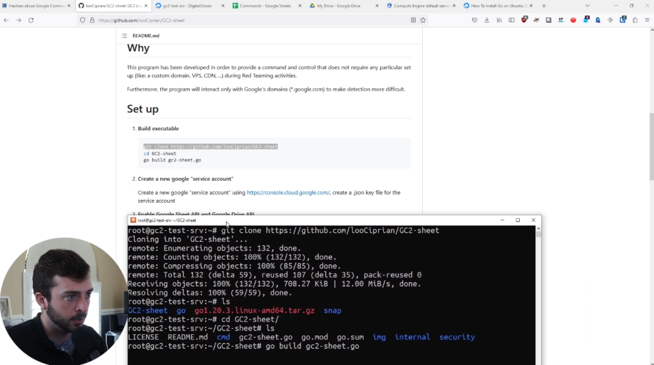Close the Commands Google Sheets tab
Viewport: 654px width, 365px height.
(x=300, y=6)
